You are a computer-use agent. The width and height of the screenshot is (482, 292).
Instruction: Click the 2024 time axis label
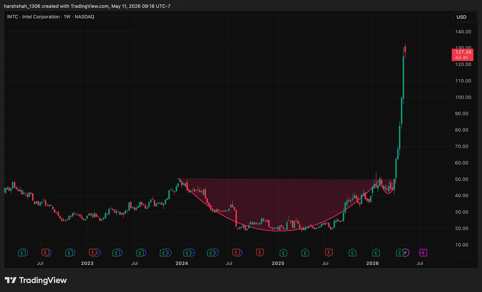182,263
